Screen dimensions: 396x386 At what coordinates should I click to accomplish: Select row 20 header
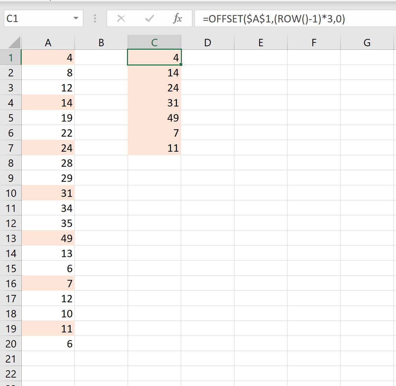click(10, 344)
